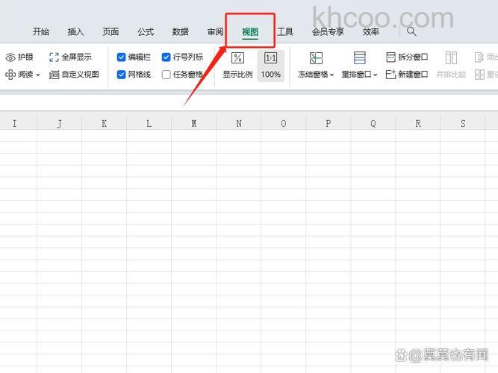This screenshot has height=373, width=498.
Task: Reset zoom with the 100% button
Action: coord(270,66)
